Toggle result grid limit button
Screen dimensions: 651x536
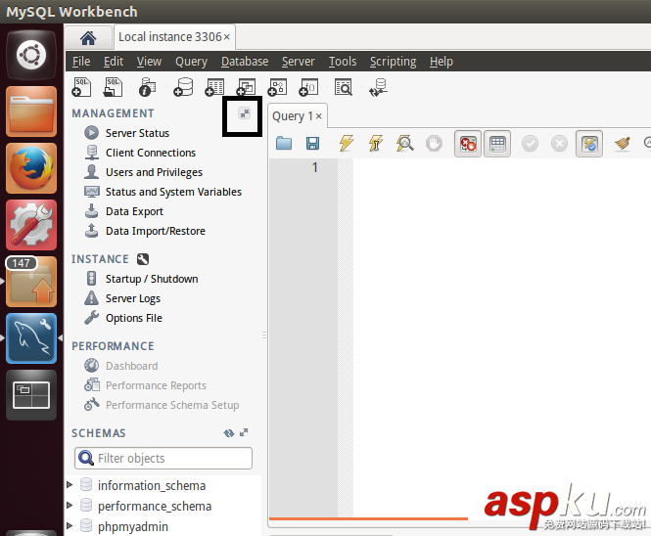[x=497, y=144]
